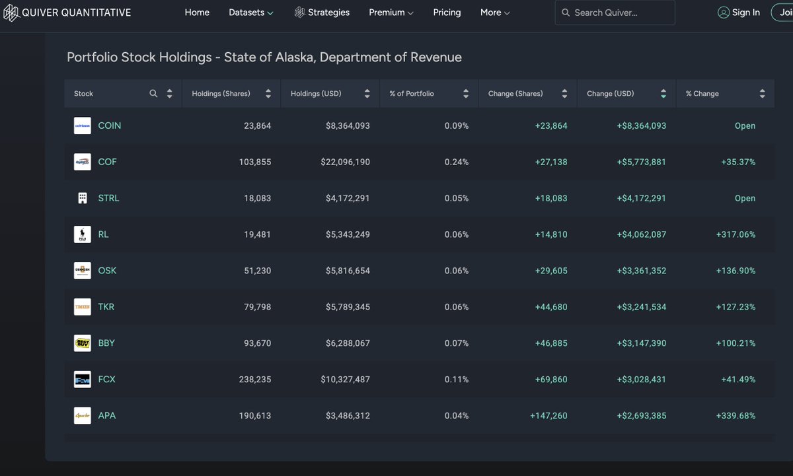Click the Portfolio Stock Holdings title
793x476 pixels.
click(264, 57)
